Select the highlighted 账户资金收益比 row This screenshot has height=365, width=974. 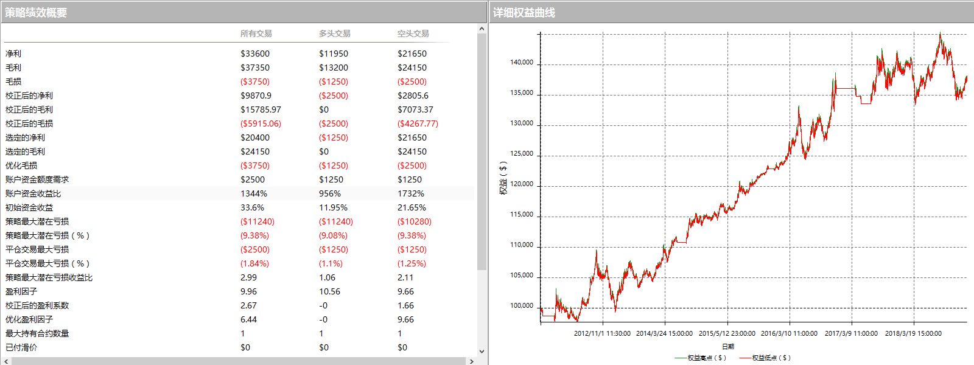(x=33, y=193)
